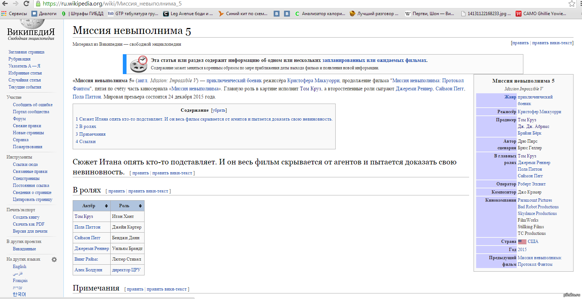
Task: Open Викиданные in sidebar
Action: click(24, 249)
